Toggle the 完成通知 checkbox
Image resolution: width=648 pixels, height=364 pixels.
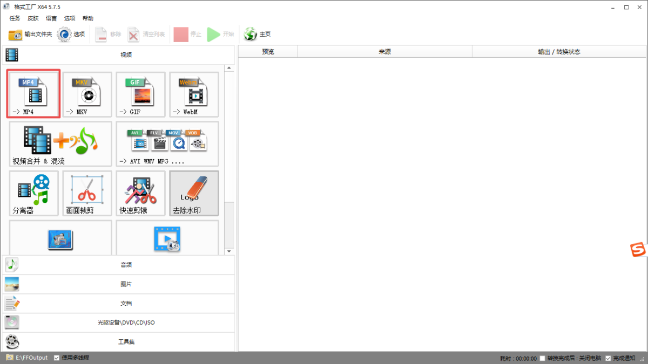coord(608,359)
